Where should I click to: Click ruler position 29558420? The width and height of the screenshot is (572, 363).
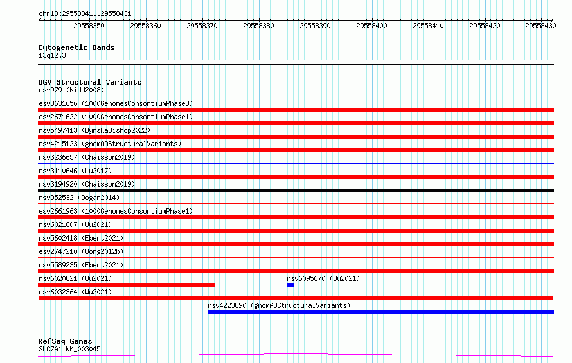point(485,26)
